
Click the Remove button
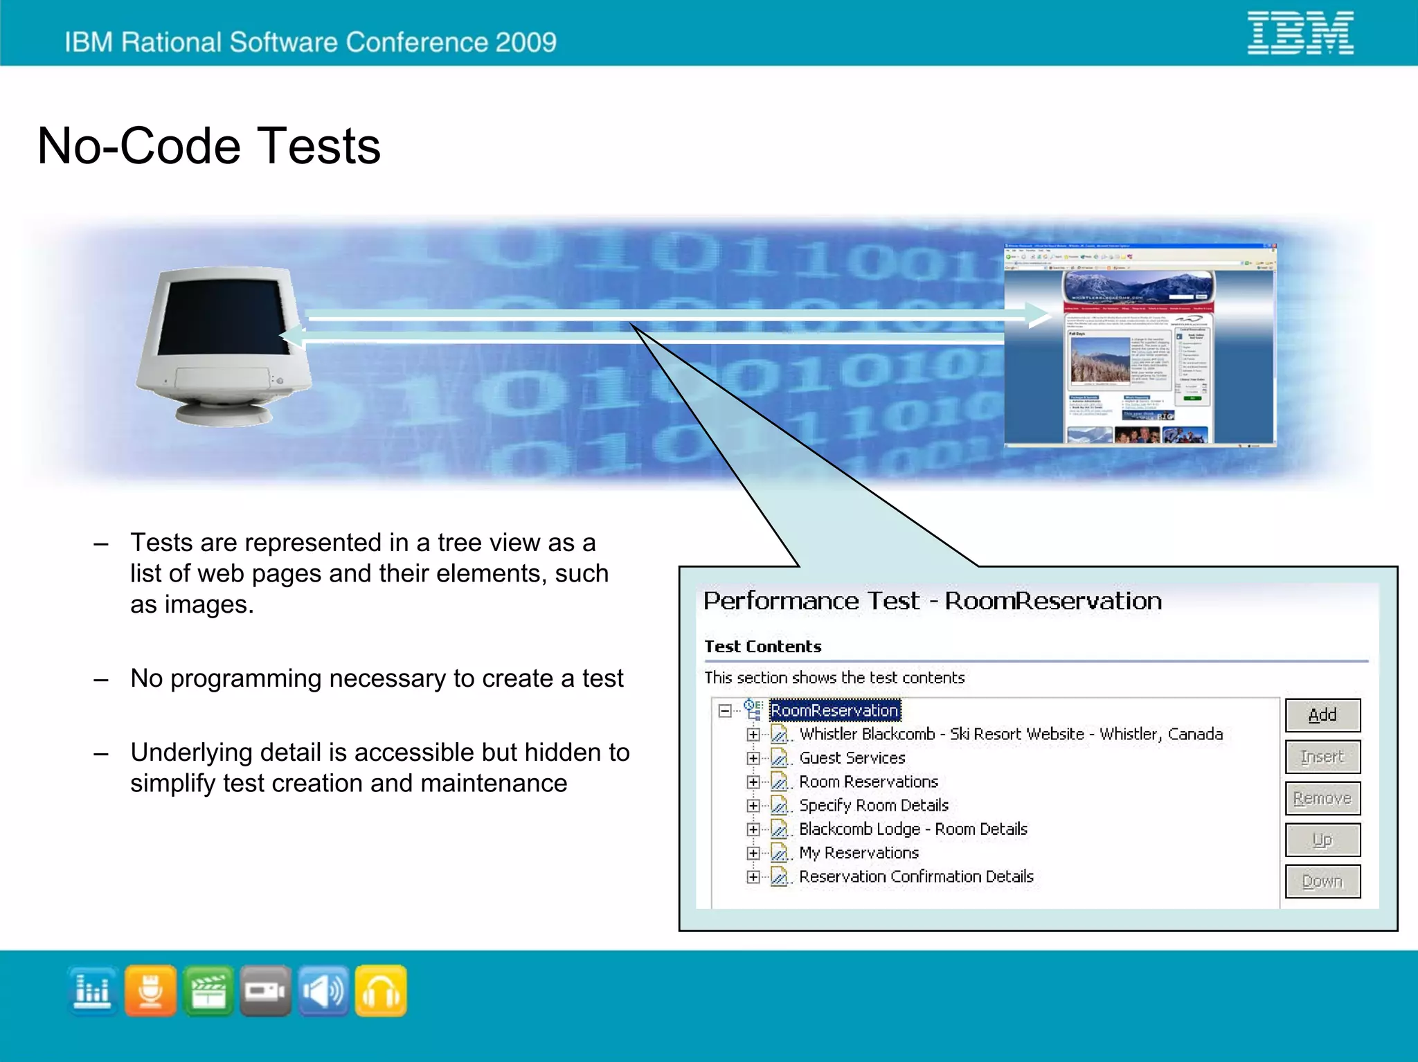[1322, 798]
